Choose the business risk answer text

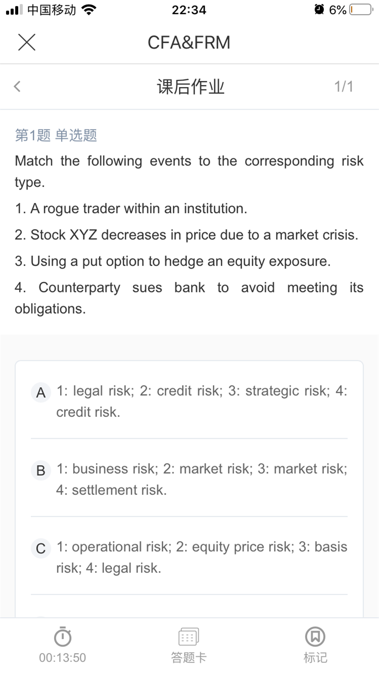tap(202, 479)
